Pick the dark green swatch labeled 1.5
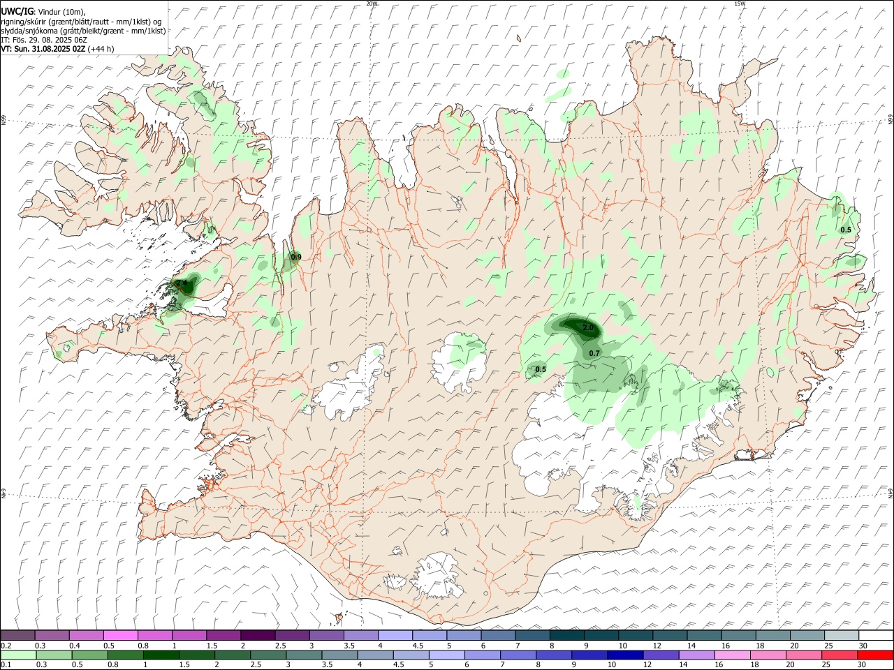The width and height of the screenshot is (894, 670). click(197, 655)
